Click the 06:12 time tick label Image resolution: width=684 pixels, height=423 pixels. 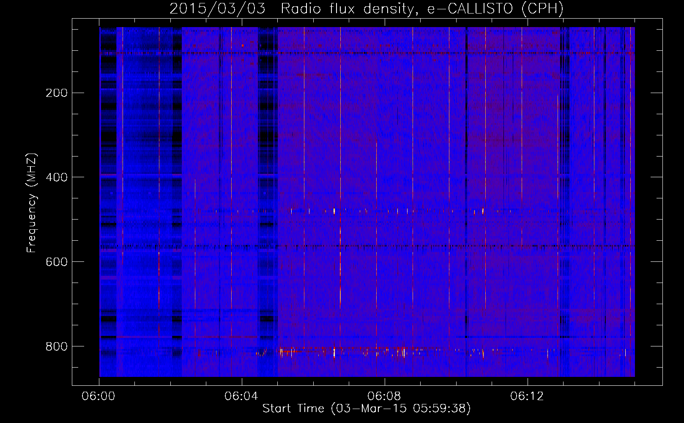(x=527, y=396)
